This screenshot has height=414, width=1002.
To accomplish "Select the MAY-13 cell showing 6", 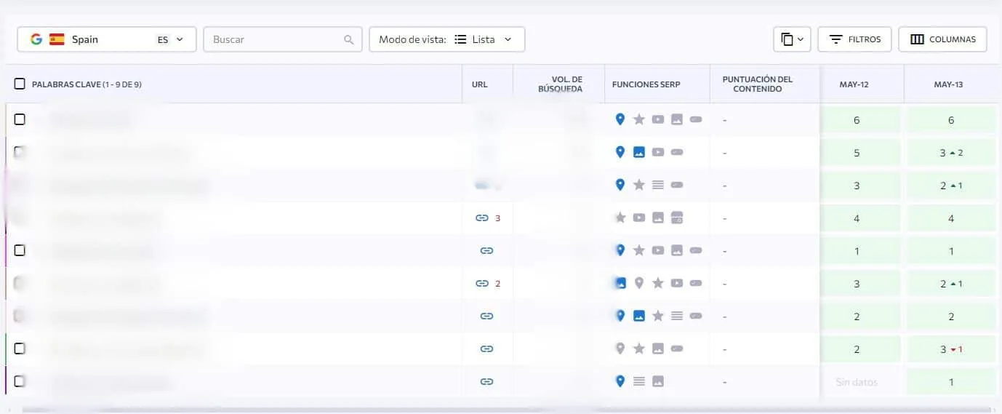I will point(951,119).
